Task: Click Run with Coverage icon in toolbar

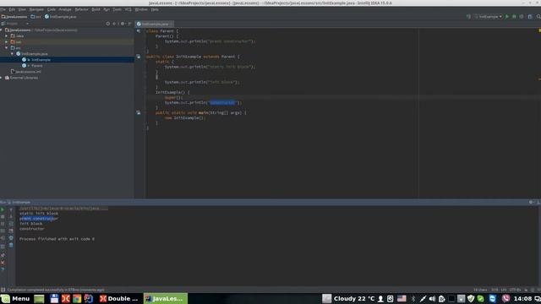Action: pos(522,17)
